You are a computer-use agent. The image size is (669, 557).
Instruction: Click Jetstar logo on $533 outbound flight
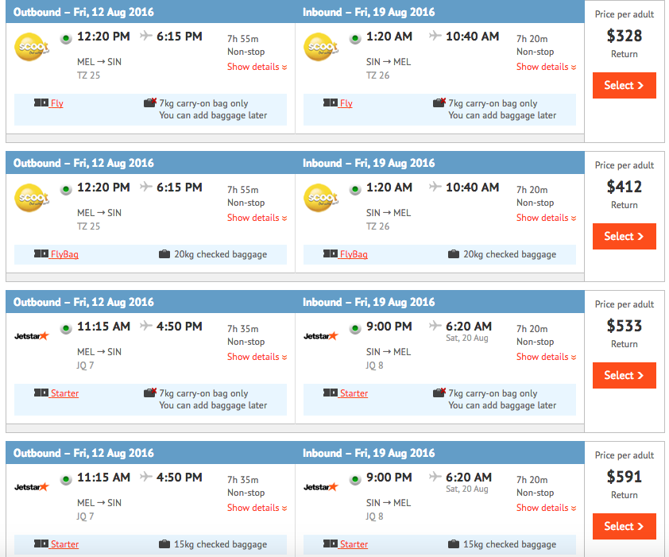pos(32,336)
